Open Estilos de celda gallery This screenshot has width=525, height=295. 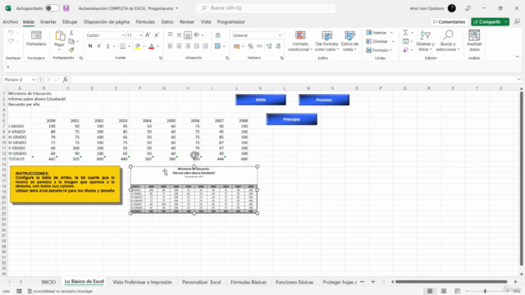(349, 41)
